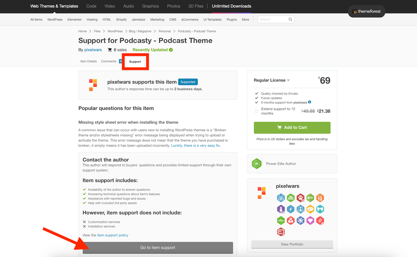Select the UI Templates category

212,20
